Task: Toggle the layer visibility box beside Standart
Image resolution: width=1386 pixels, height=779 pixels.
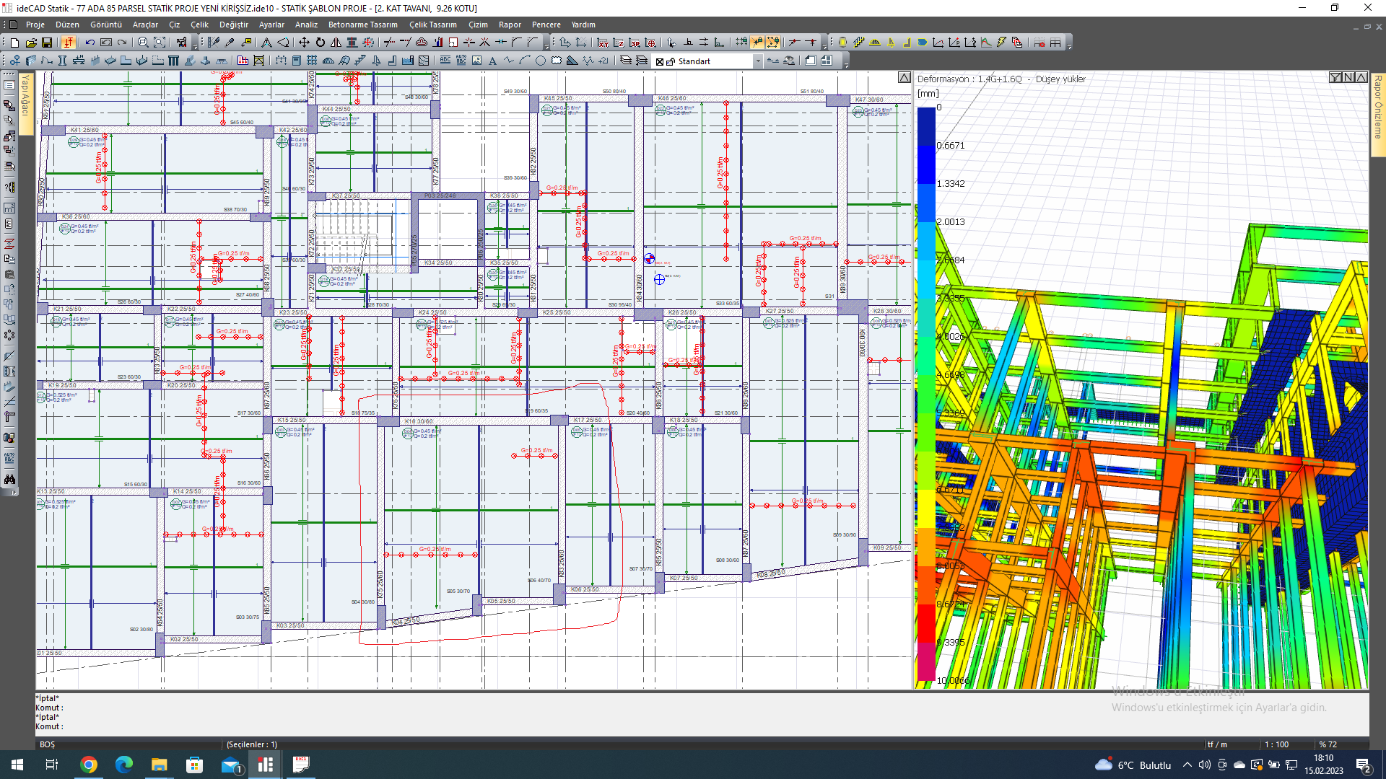Action: pos(660,62)
